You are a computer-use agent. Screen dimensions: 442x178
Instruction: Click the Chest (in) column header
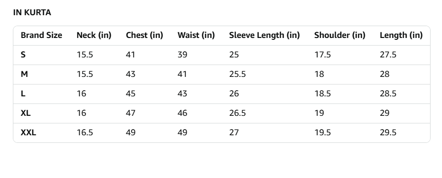click(144, 36)
